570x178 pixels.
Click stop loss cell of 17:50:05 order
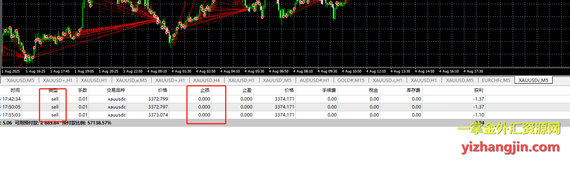click(204, 107)
